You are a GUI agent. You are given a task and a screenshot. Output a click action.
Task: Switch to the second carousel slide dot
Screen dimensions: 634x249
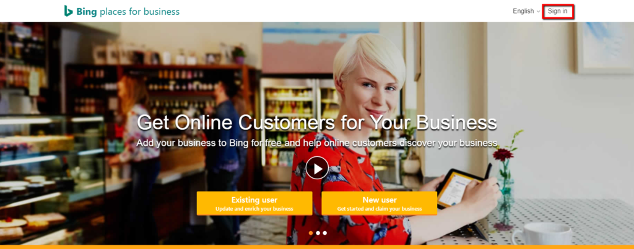click(x=318, y=233)
